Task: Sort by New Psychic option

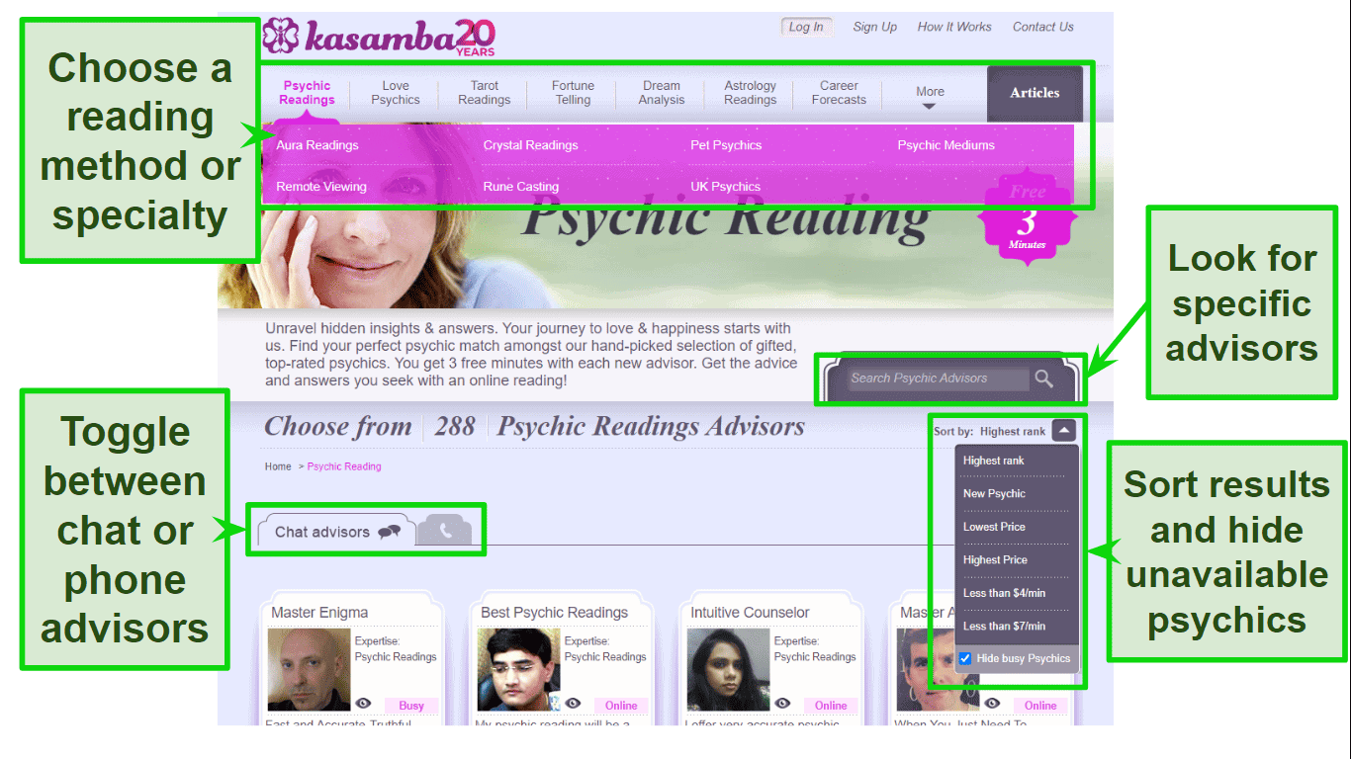Action: pos(995,494)
